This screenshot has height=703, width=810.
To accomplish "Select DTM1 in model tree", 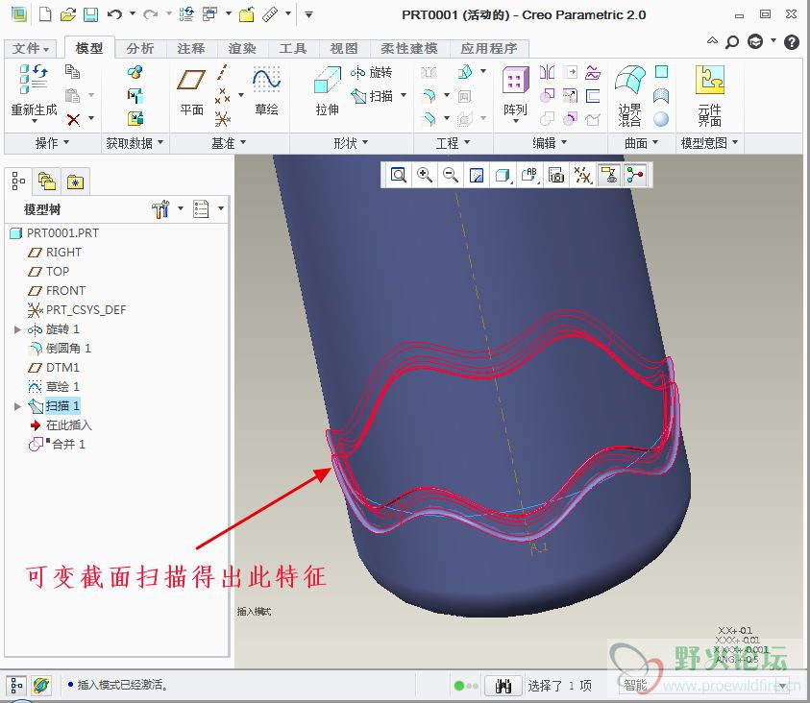I will pos(54,368).
